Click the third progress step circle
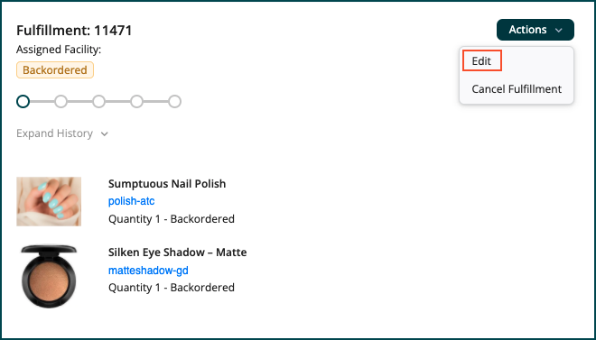This screenshot has height=340, width=596. click(x=98, y=102)
